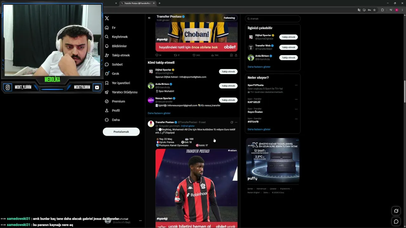The width and height of the screenshot is (406, 228).
Task: Show more under İlginizi çekebilir
Action: tap(259, 67)
